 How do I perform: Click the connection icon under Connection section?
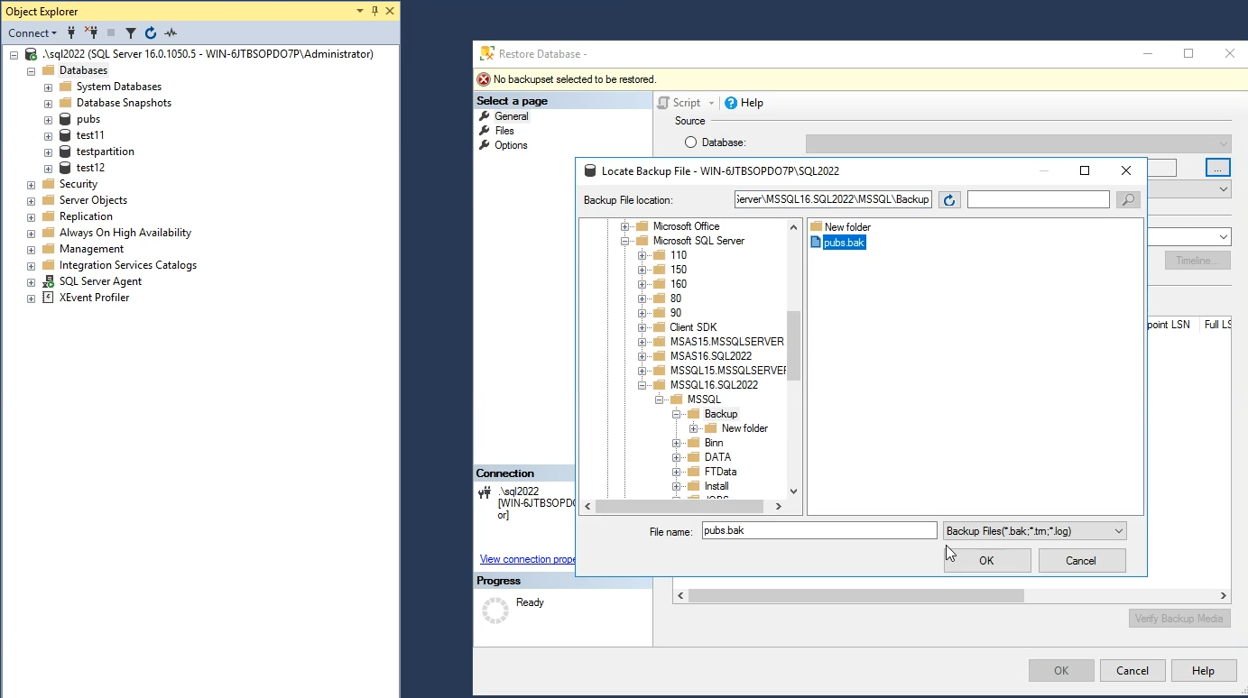click(x=485, y=492)
